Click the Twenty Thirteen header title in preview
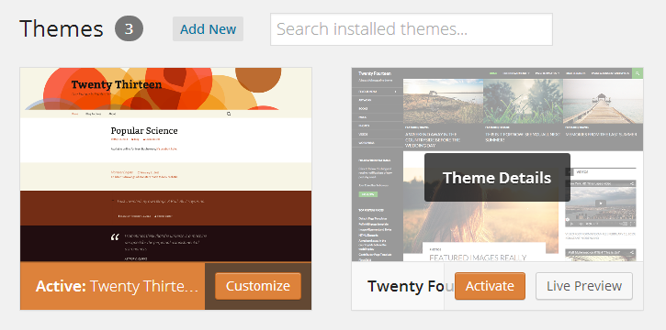 (x=117, y=84)
